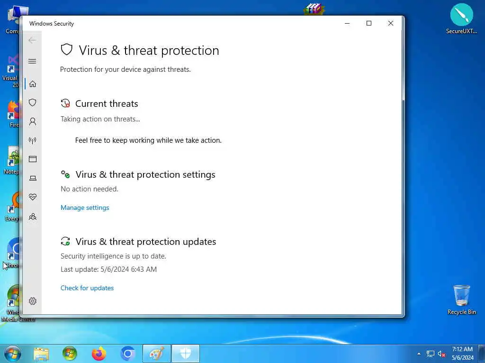Click the Show desktop button

[x=482, y=354]
